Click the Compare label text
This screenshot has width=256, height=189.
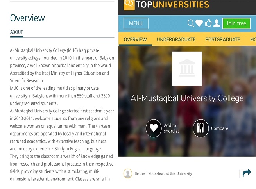(220, 128)
